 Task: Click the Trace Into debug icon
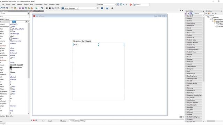pos(53,8)
